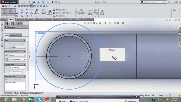Collapse the Tolerance/Precision section
Image resolution: width=181 pixels, height=102 pixels.
click(25, 52)
